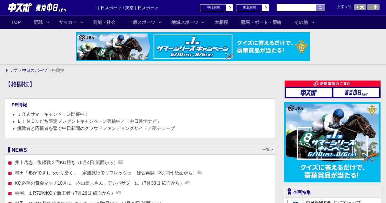Screen dimensions: 386x203
Task: Click photo icon beside 重岡 headline
Action: 118,193
